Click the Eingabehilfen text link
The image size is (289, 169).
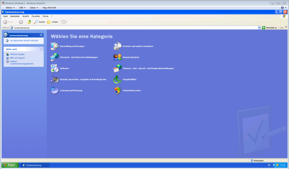pyautogui.click(x=129, y=79)
